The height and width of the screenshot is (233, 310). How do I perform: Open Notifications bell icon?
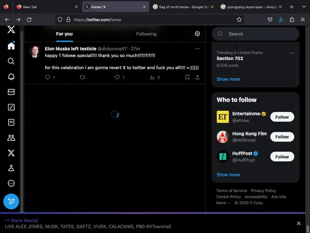[x=11, y=76]
